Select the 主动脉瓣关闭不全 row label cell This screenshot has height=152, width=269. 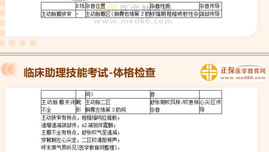(58, 106)
